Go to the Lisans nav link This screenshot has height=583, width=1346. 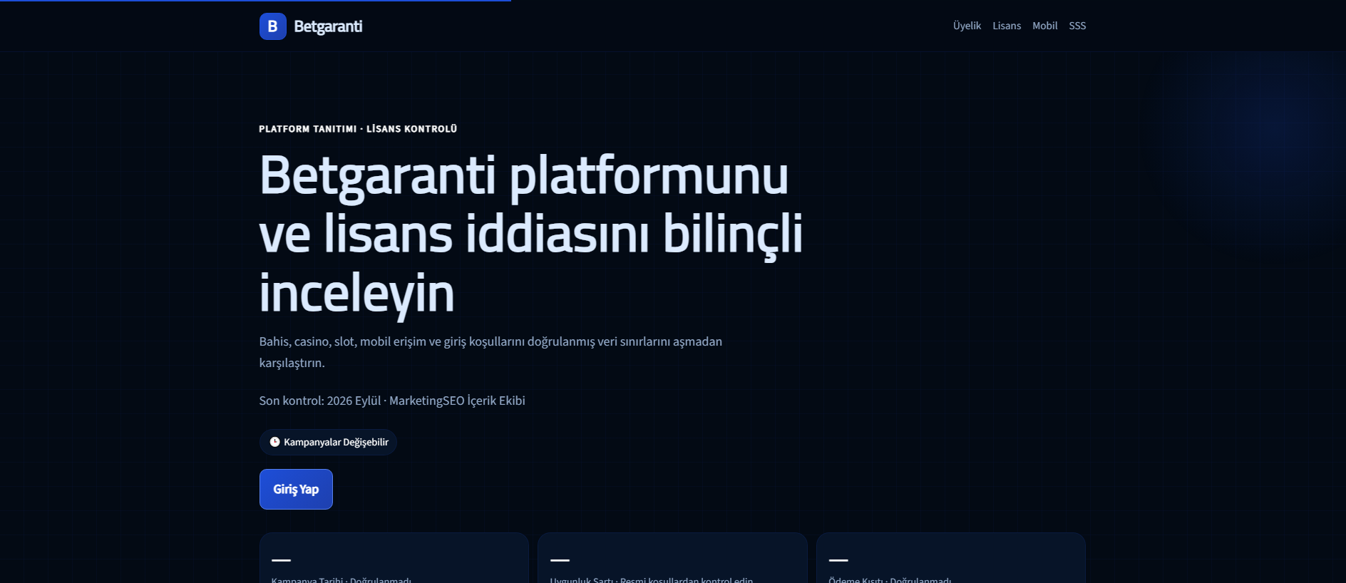pos(1007,26)
